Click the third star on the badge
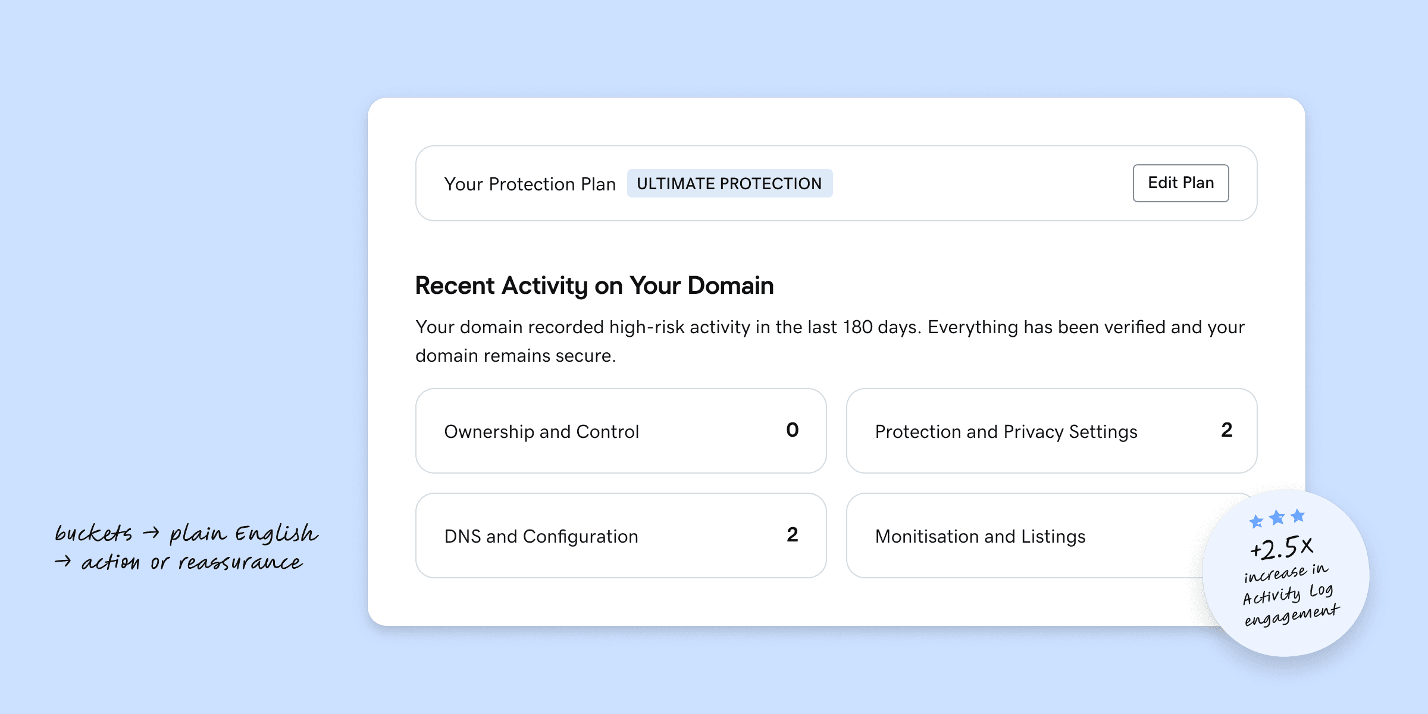1428x714 pixels. (x=1298, y=515)
